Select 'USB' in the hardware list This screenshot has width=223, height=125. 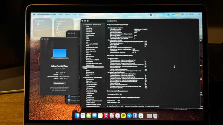88,46
